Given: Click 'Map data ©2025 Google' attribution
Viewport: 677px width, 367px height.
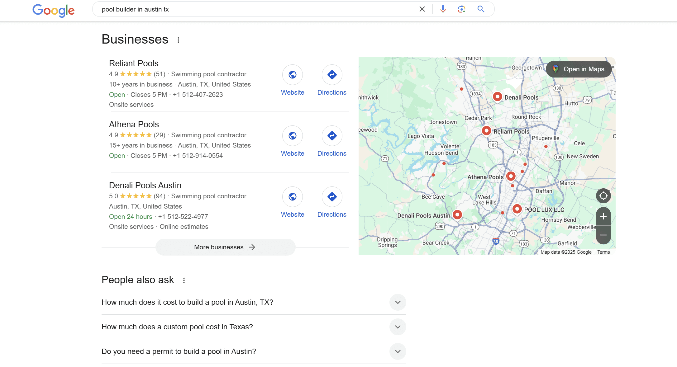Looking at the screenshot, I should [566, 252].
